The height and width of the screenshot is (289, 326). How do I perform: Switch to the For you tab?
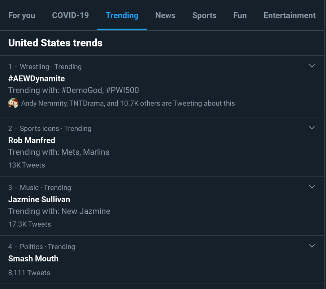pos(22,16)
